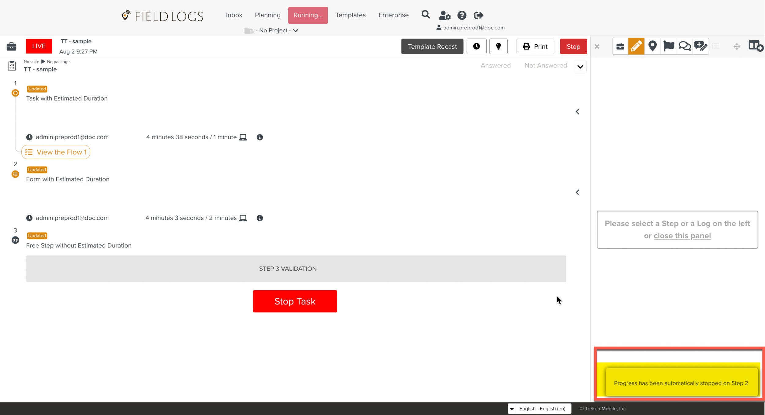Click the close this panel link
765x415 pixels.
point(682,236)
